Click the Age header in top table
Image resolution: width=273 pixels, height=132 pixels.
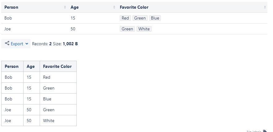coord(75,7)
